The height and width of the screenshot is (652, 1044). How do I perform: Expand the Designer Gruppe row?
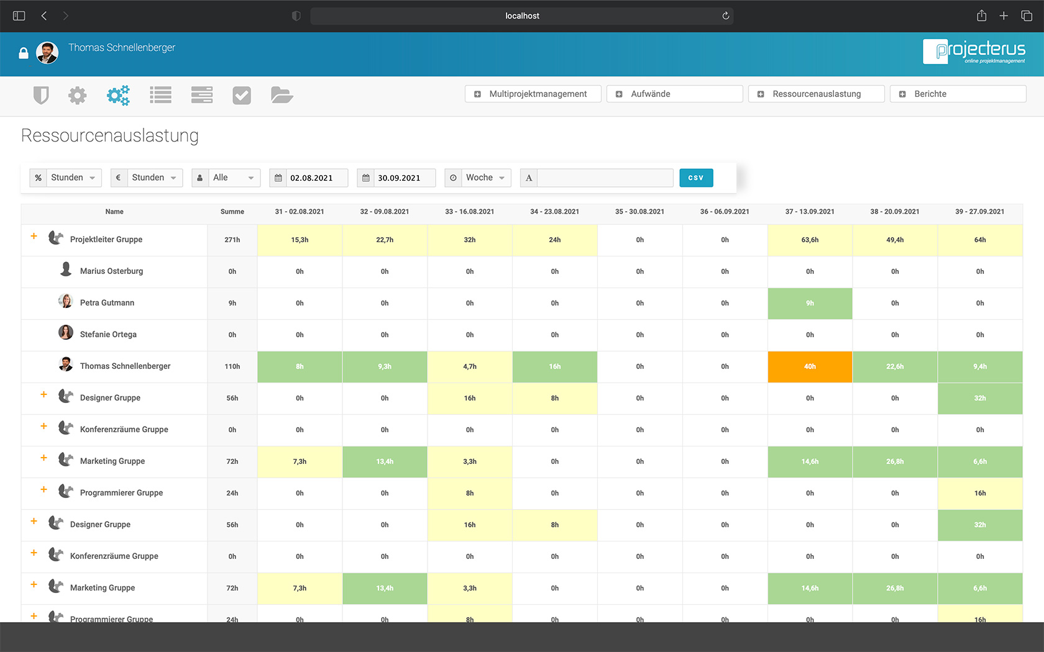pyautogui.click(x=44, y=395)
